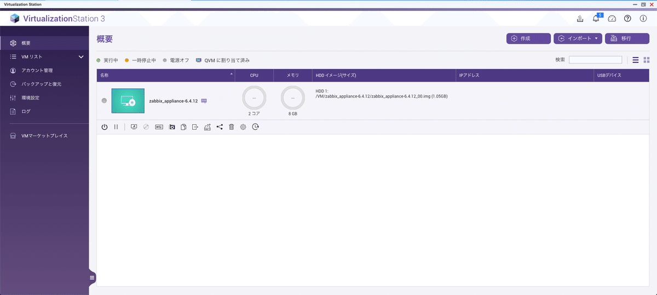Open notifications bell with badge 5
This screenshot has height=295, width=657.
tap(596, 19)
